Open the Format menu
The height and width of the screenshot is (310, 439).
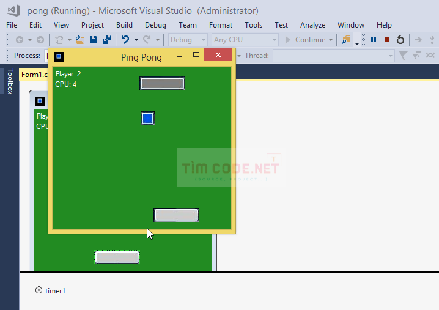pos(221,25)
